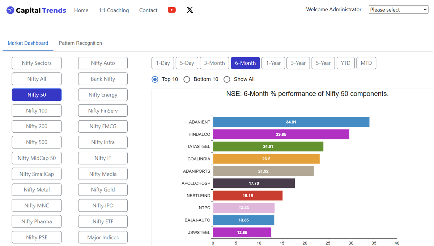434x246 pixels.
Task: Select Nifty MNC index
Action: [x=37, y=206]
